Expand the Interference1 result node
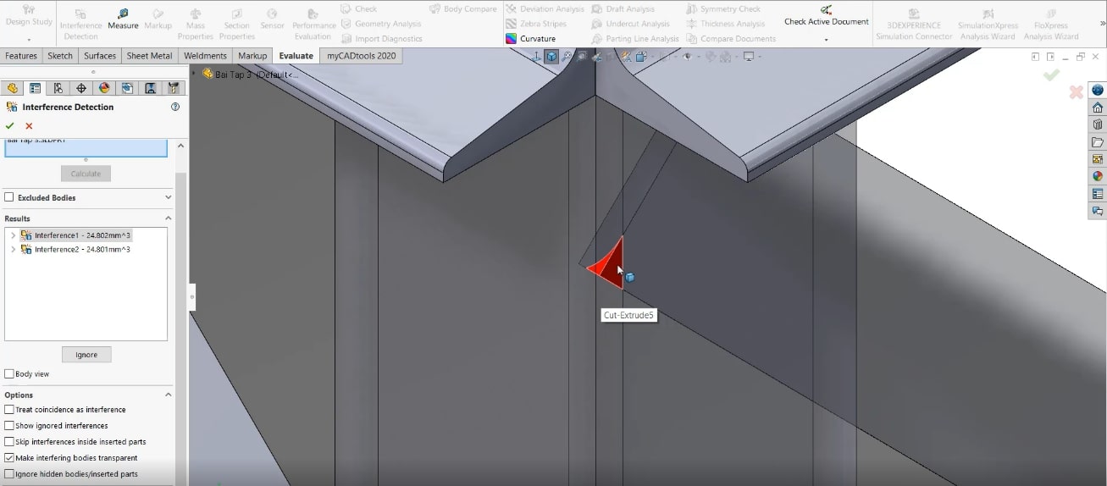 click(x=13, y=235)
